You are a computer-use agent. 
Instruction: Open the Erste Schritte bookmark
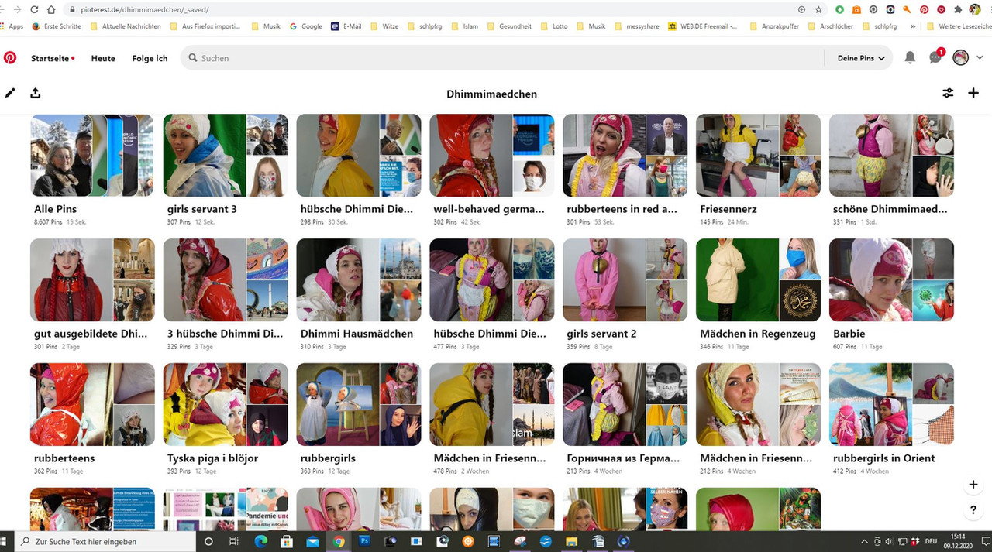pos(57,26)
